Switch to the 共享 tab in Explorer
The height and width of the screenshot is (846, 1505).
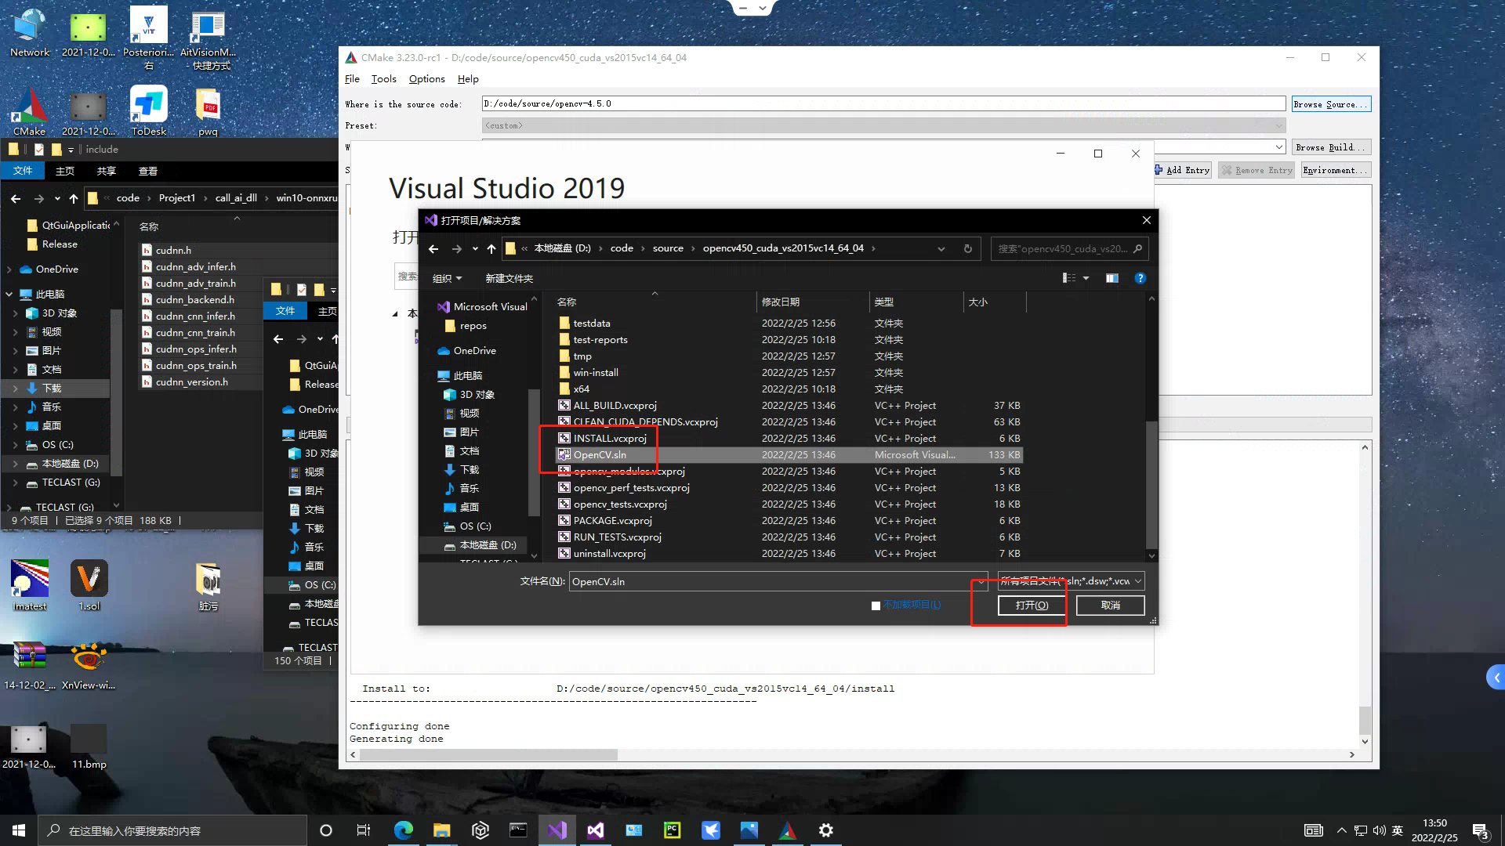107,171
